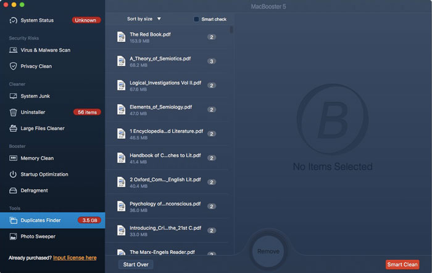This screenshot has width=432, height=273.
Task: Click the Uninstaller trash icon
Action: click(x=13, y=112)
